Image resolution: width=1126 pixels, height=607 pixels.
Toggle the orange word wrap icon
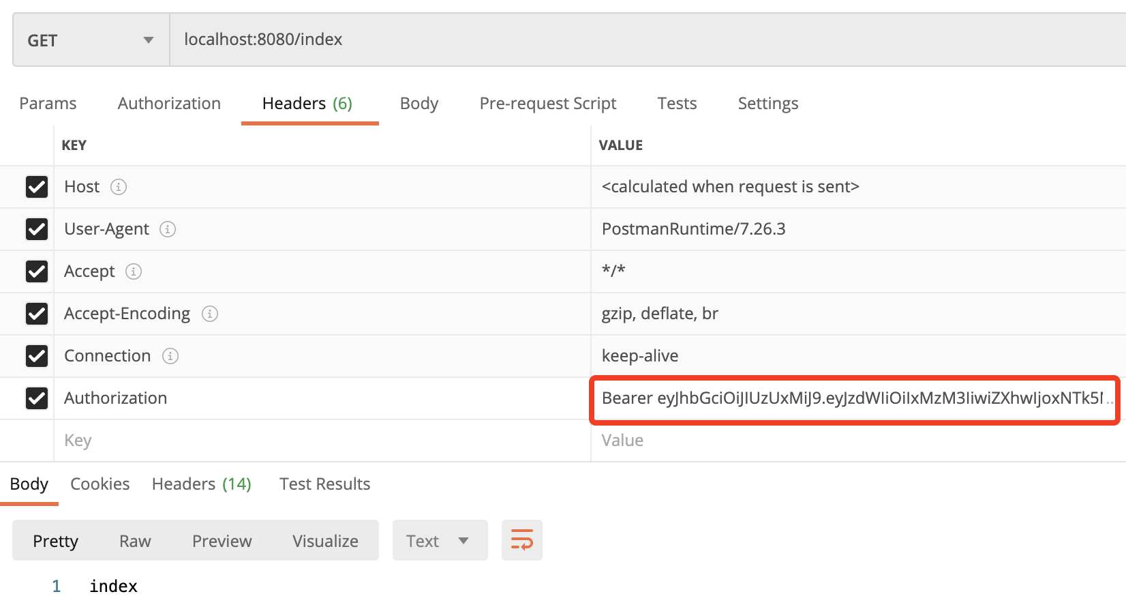click(521, 541)
